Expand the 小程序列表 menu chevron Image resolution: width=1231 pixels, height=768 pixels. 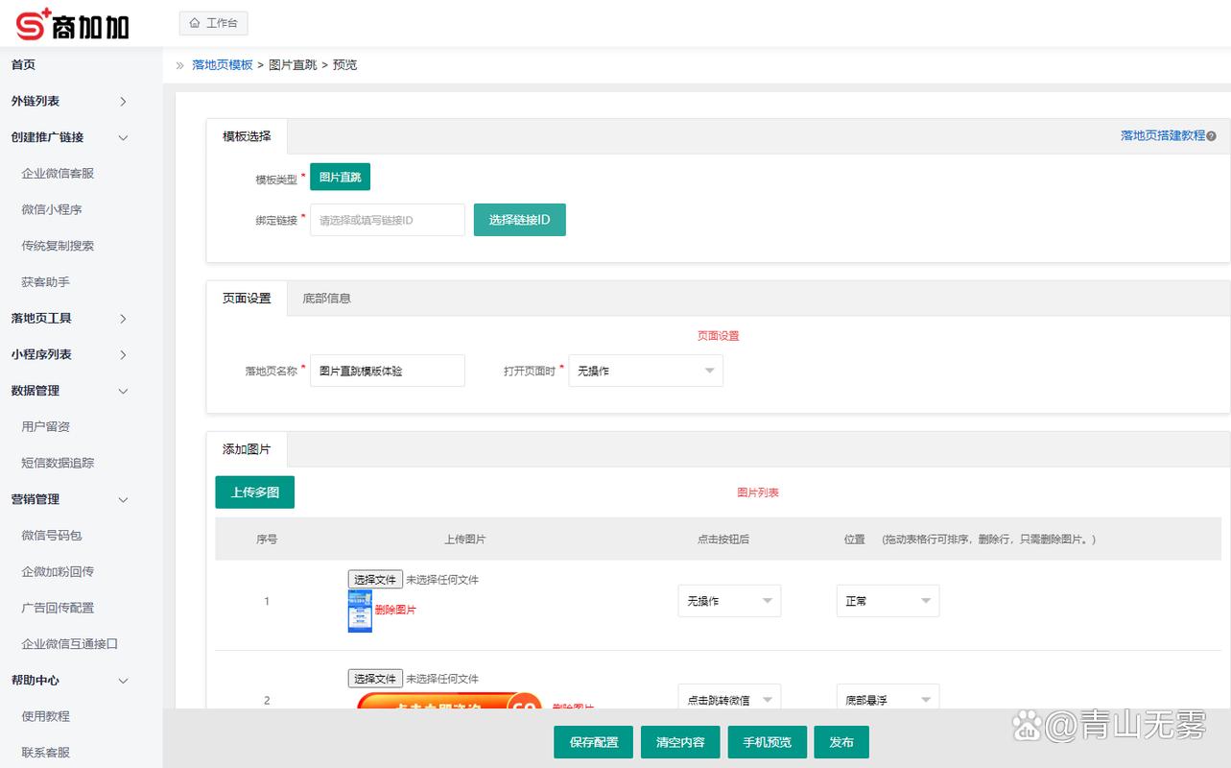coord(123,355)
